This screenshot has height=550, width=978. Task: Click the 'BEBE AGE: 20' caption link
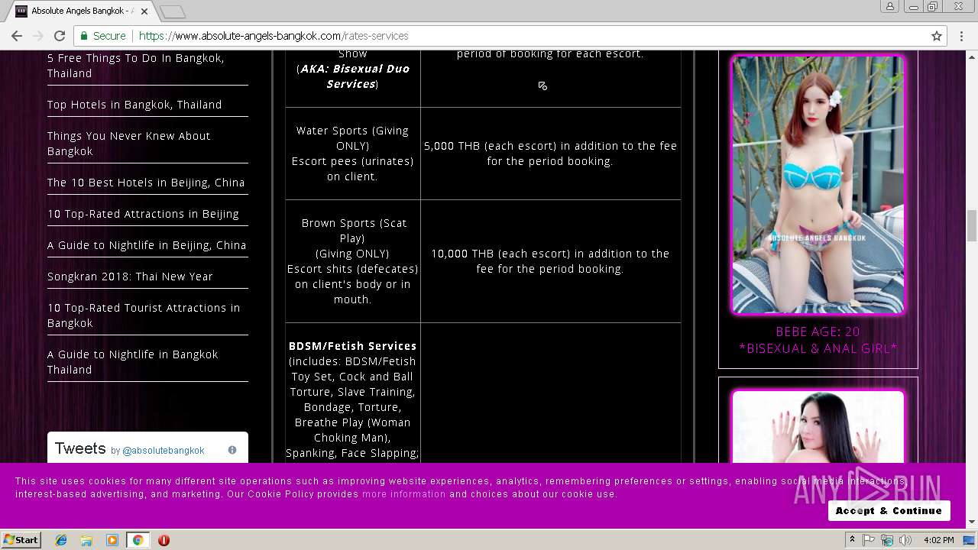818,332
